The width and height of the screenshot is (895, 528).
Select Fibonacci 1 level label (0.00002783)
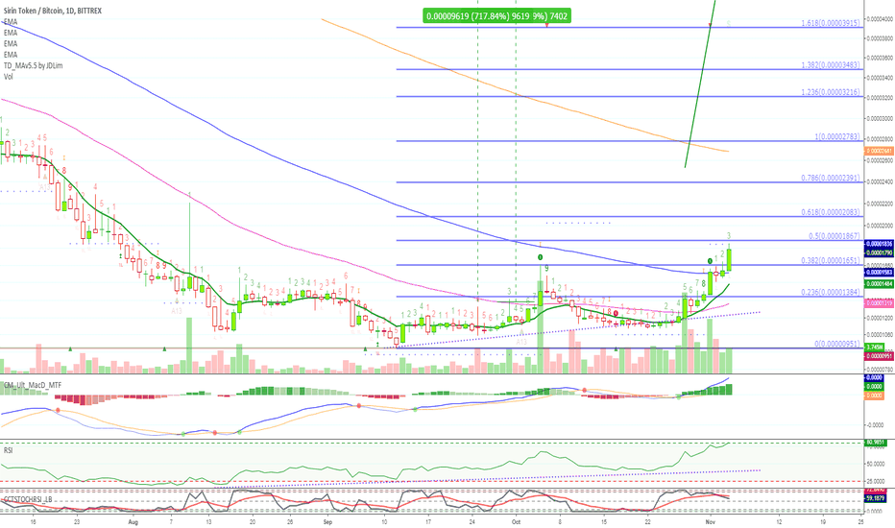tap(837, 137)
